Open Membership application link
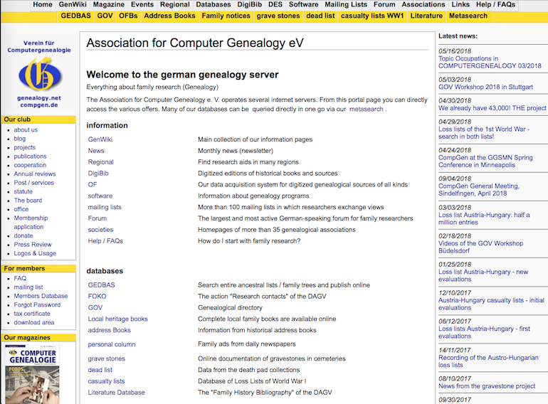 coord(31,223)
